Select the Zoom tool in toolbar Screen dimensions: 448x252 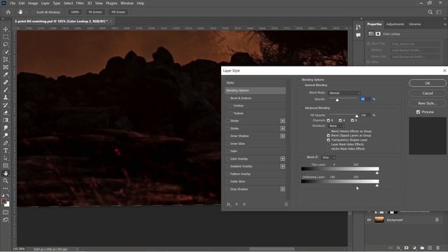tap(6, 181)
